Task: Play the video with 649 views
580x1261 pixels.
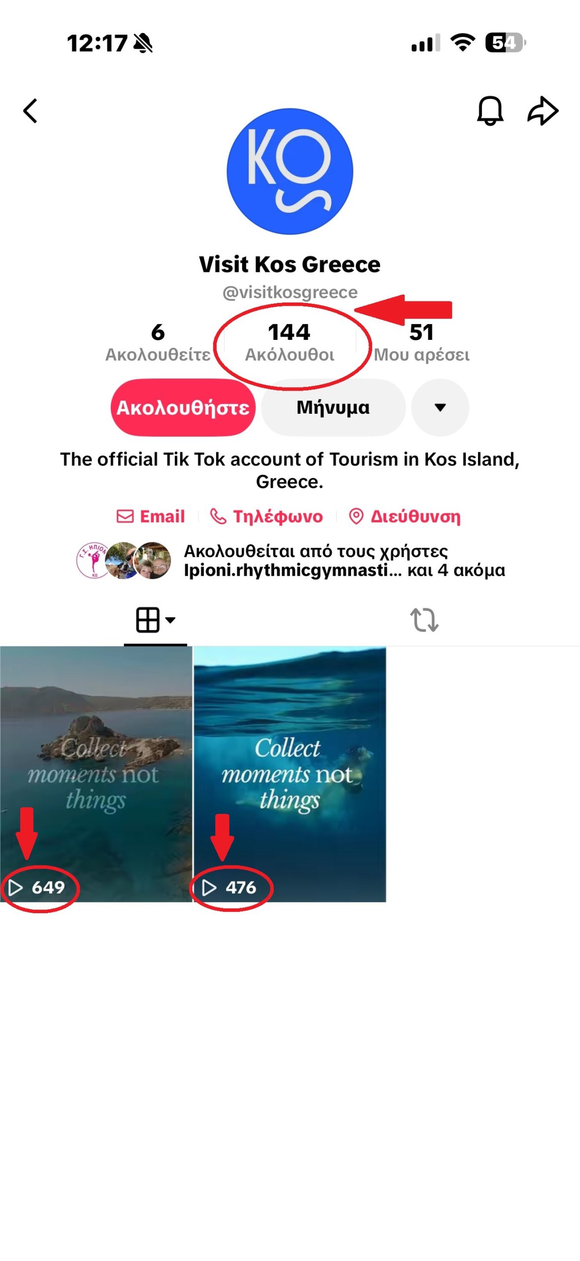Action: click(96, 773)
